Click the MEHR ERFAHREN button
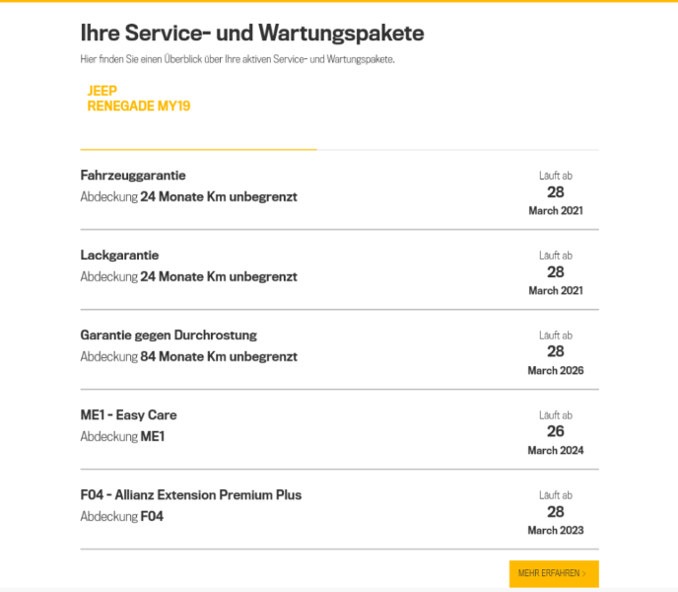This screenshot has width=678, height=592. point(553,573)
